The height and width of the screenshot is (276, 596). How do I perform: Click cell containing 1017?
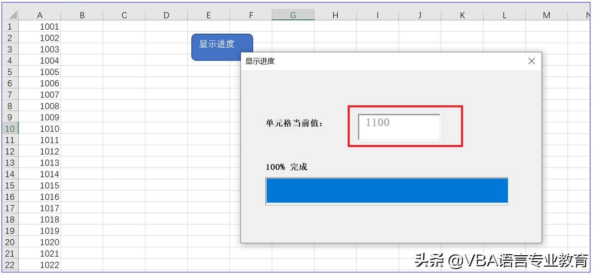pyautogui.click(x=40, y=208)
